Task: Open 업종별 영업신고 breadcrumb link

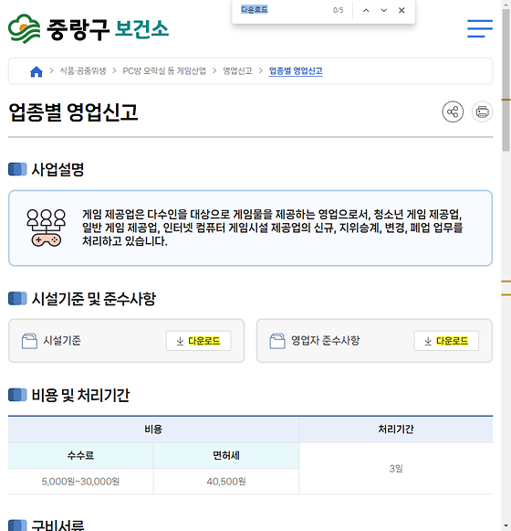Action: (296, 71)
